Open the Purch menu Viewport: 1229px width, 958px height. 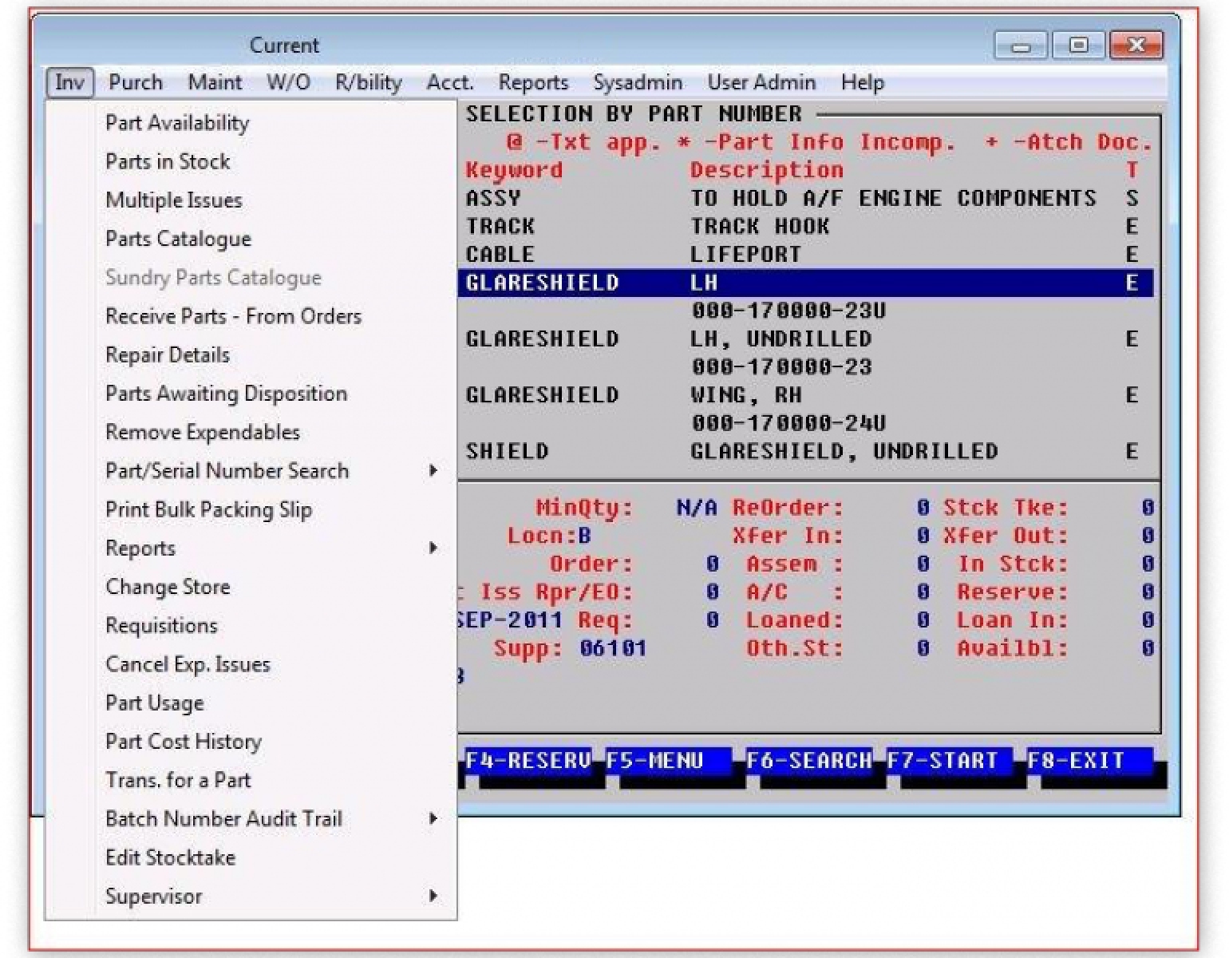[x=136, y=82]
